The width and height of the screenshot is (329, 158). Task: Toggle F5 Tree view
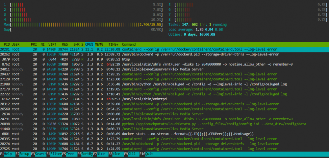click(70, 154)
